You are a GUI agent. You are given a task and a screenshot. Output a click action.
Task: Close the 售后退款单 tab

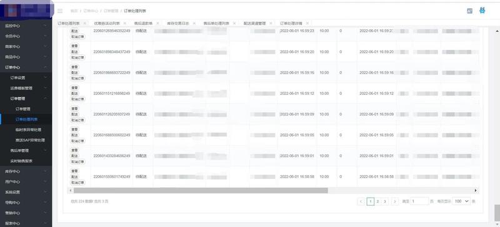[x=157, y=23]
